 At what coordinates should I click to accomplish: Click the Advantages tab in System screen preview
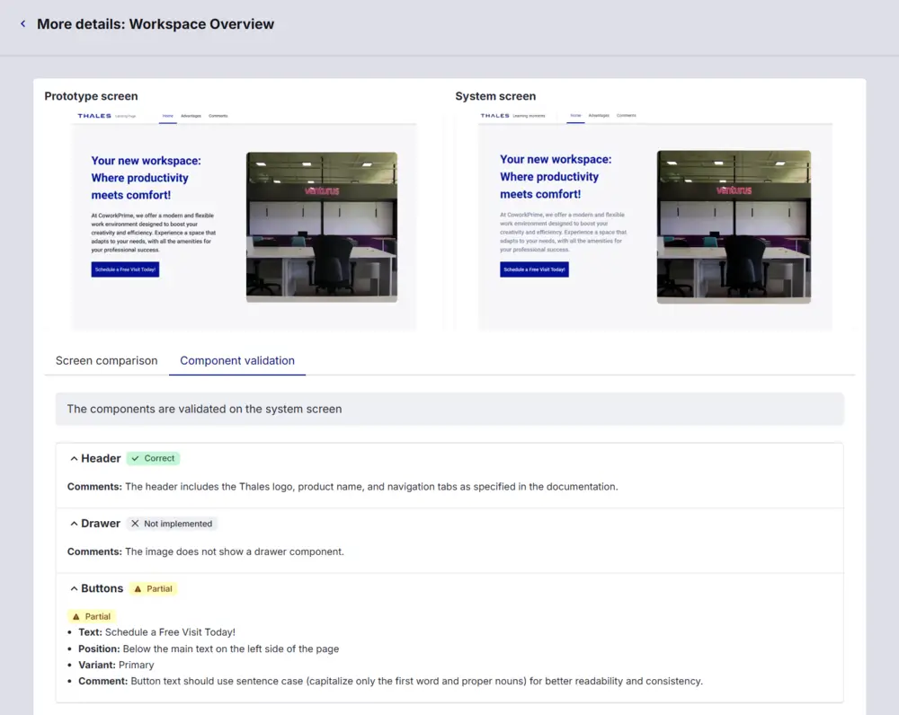[x=599, y=116]
